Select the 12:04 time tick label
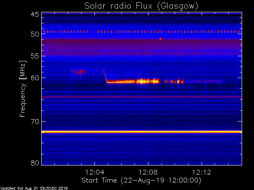 click(x=94, y=172)
